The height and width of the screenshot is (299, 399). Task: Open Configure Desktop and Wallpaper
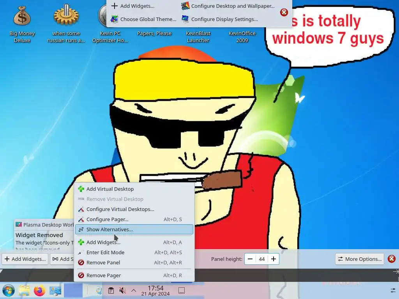(x=228, y=6)
